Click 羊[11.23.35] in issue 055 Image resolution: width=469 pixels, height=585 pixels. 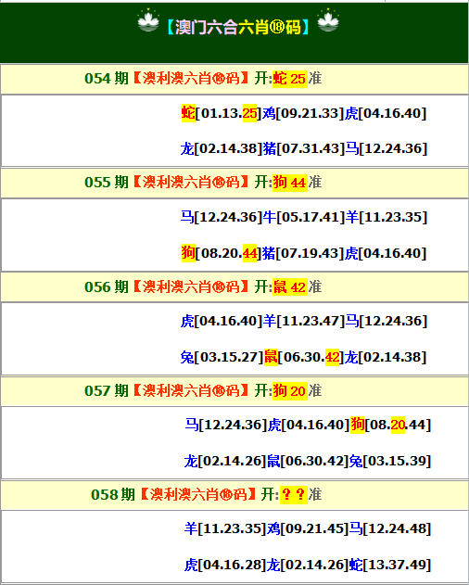click(387, 217)
